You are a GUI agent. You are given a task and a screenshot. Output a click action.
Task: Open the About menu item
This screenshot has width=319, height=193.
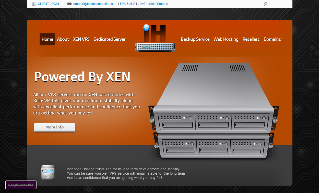63,39
